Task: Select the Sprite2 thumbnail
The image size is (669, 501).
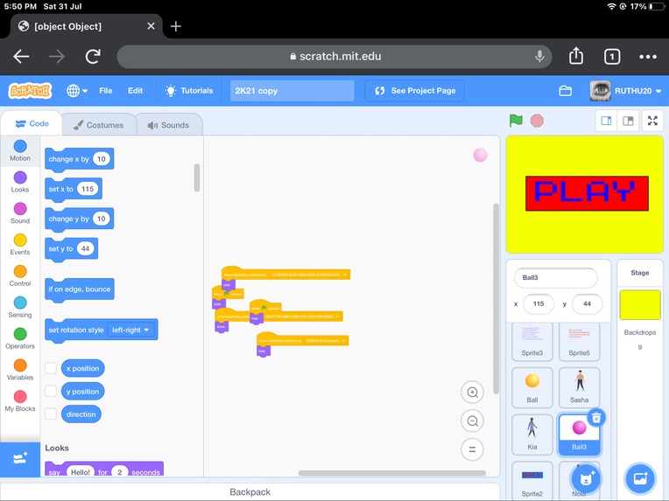Action: [532, 480]
